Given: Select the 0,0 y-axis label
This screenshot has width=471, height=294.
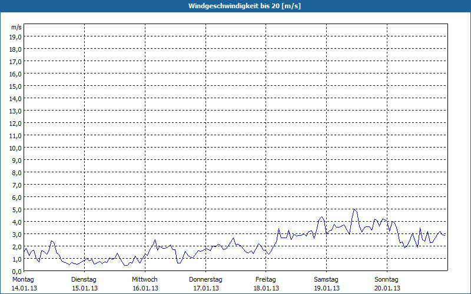Looking at the screenshot, I should (16, 272).
